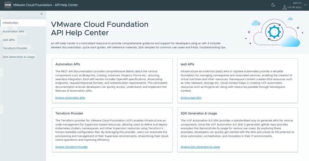Select Introduction in the side navigation
This screenshot has height=161, width=309.
coord(23,23)
